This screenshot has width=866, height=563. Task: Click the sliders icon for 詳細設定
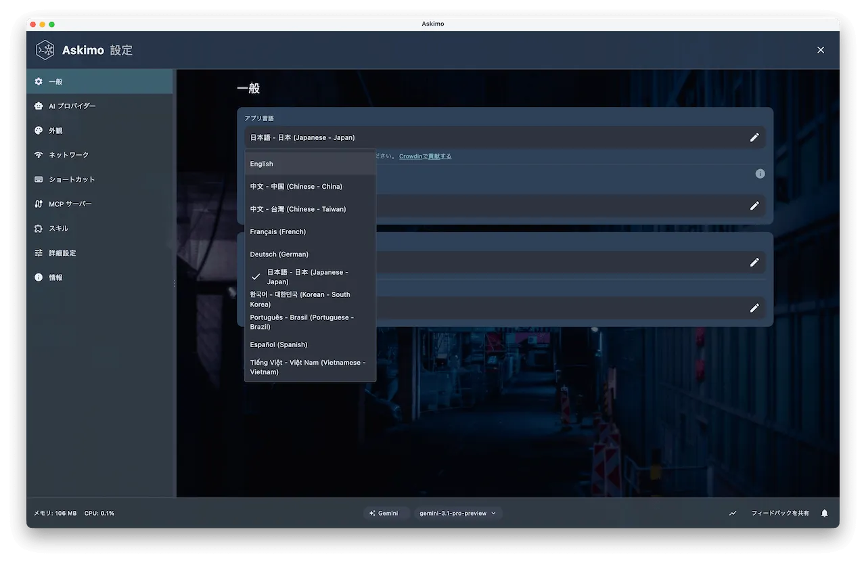tap(39, 253)
